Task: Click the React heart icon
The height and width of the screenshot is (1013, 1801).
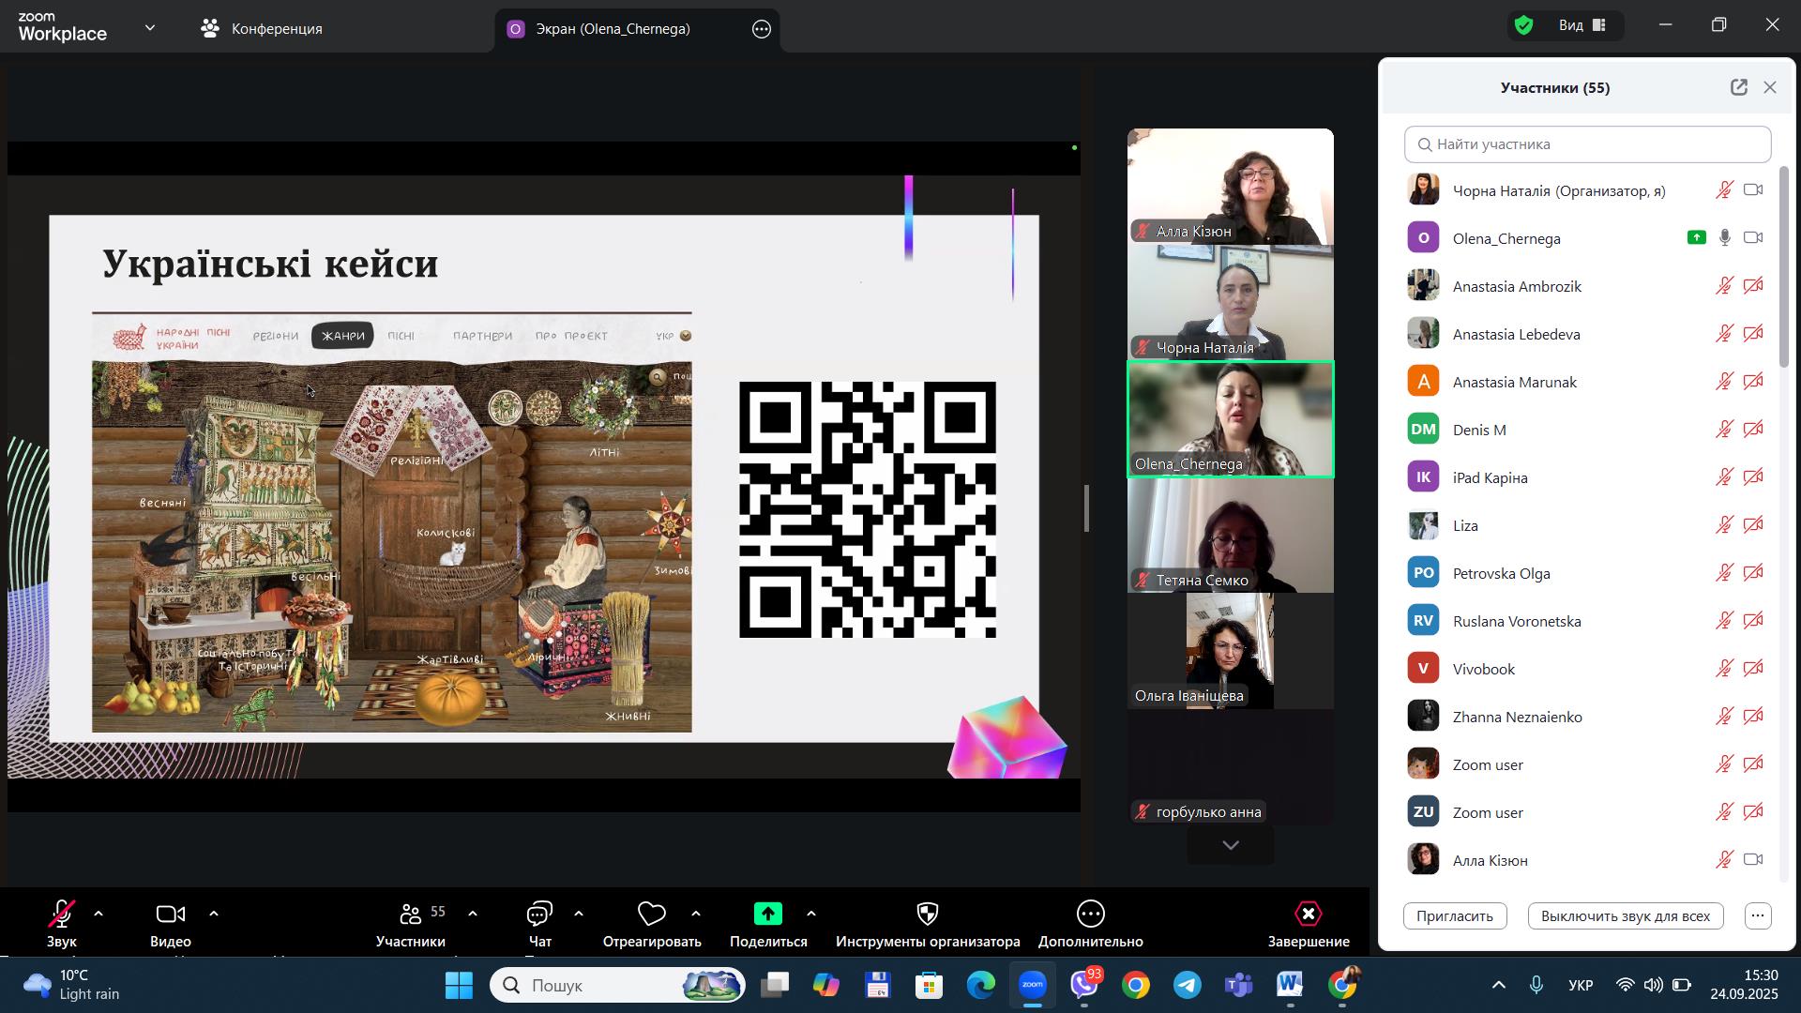Action: coord(652,915)
